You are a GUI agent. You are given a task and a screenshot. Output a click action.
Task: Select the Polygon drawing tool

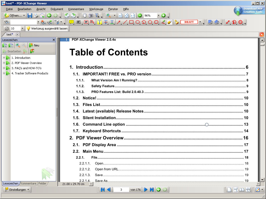tap(150, 22)
